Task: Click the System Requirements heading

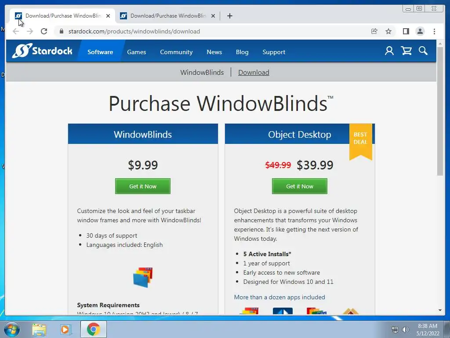Action: [108, 305]
